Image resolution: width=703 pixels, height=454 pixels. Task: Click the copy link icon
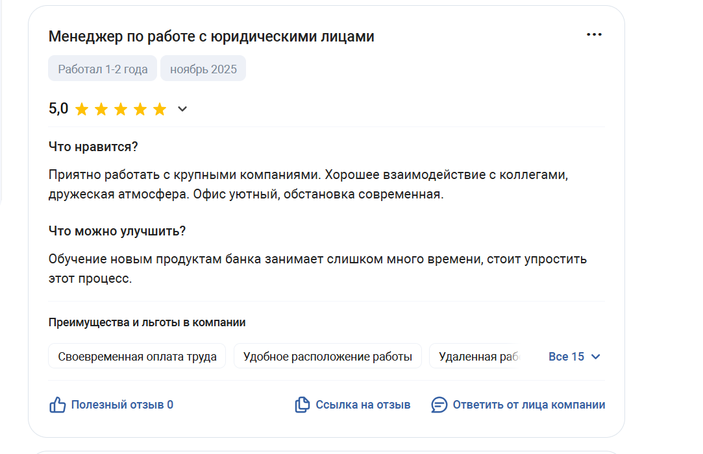pyautogui.click(x=302, y=405)
